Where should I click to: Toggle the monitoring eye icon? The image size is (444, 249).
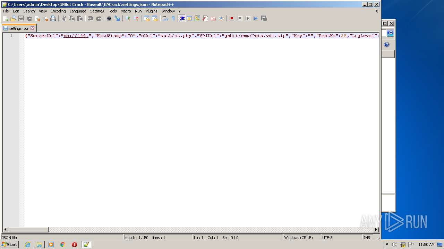(x=221, y=18)
